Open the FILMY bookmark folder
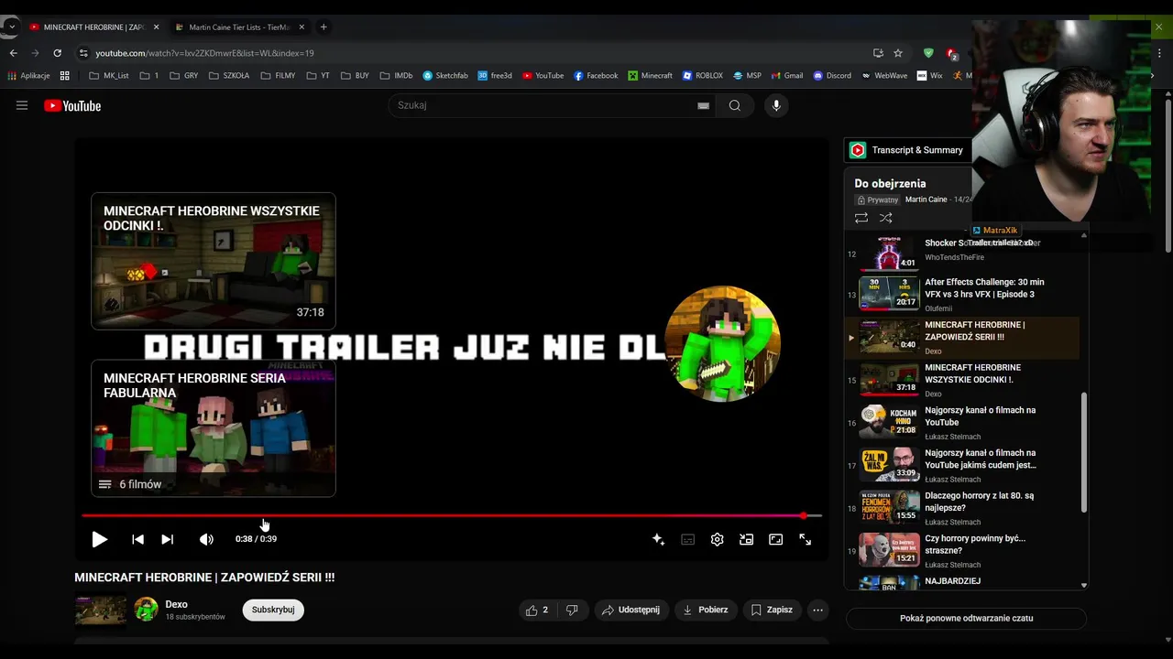The height and width of the screenshot is (659, 1173). [278, 76]
